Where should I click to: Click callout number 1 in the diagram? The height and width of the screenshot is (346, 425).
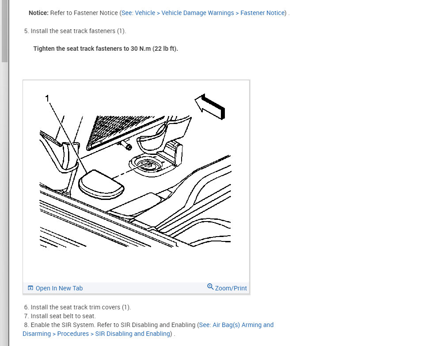click(47, 98)
